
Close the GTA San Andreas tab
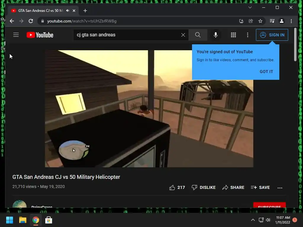74,11
